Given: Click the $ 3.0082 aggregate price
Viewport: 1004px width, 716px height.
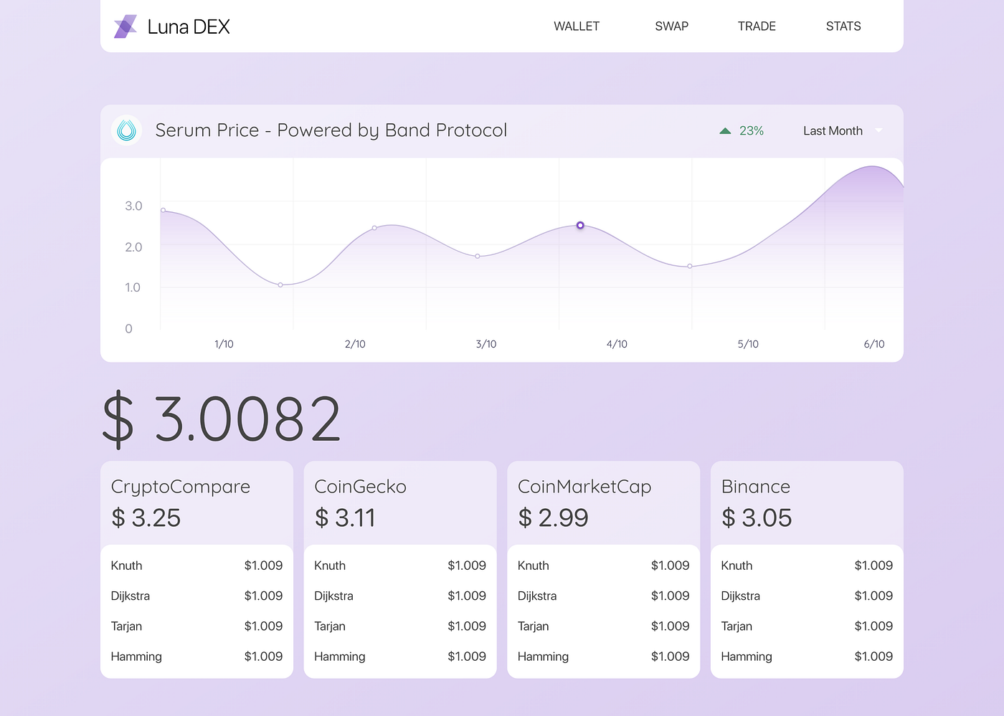Looking at the screenshot, I should point(221,419).
